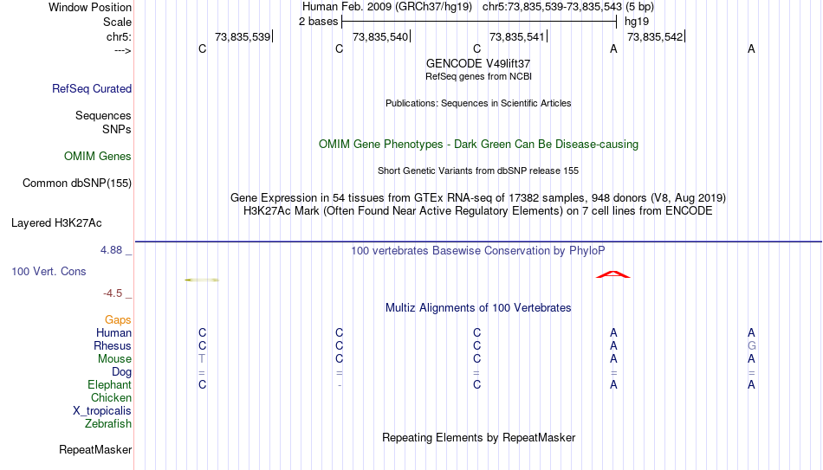The width and height of the screenshot is (823, 470).
Task: Click the GTEx Gene Expression track title
Action: click(478, 197)
